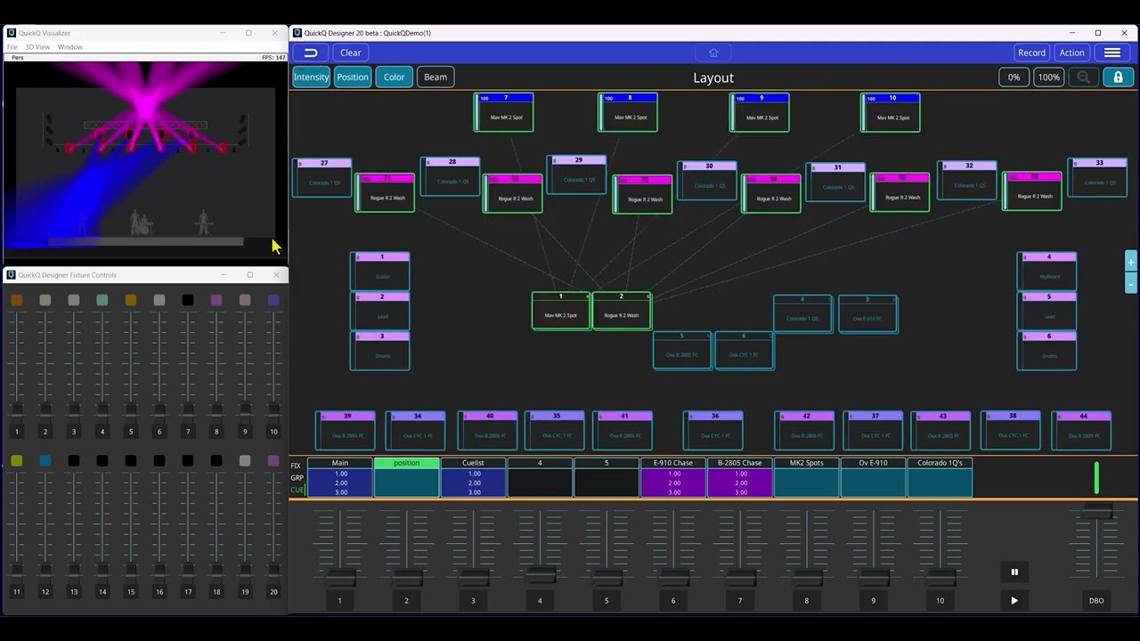Viewport: 1140px width, 641px height.
Task: Switch to the Intensity attribute tab
Action: point(311,77)
